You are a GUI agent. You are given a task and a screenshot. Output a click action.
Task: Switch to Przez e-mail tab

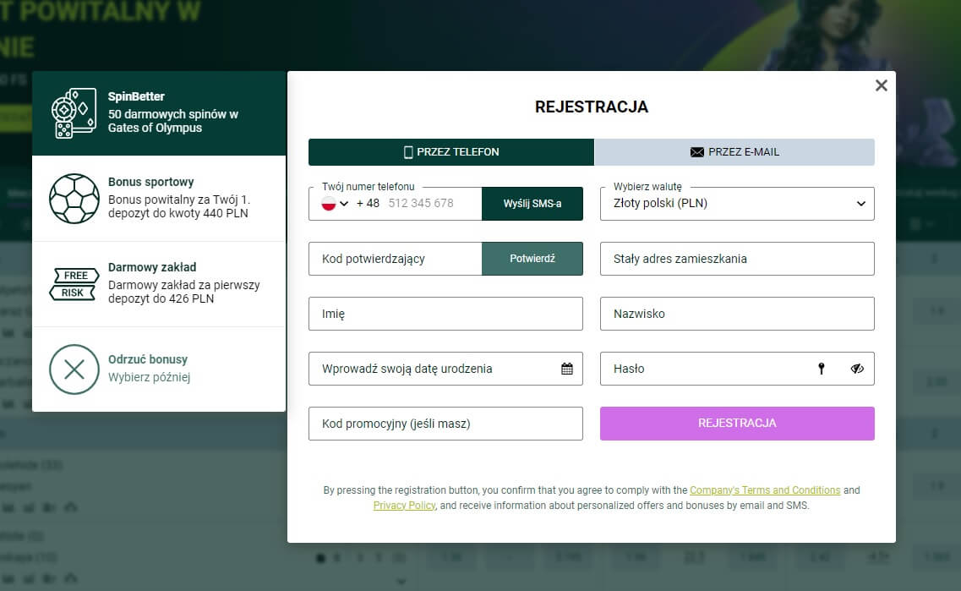[x=734, y=152]
